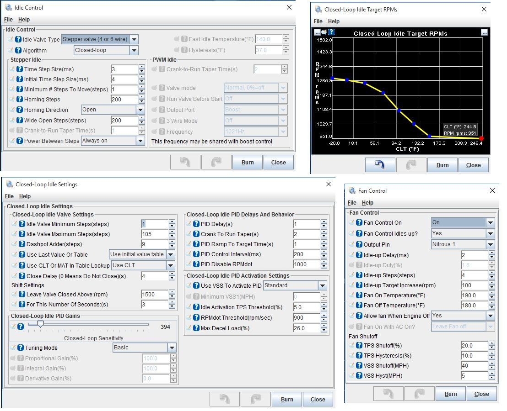Open help for Wide Open Steps
The image size is (507, 411).
pyautogui.click(x=20, y=120)
